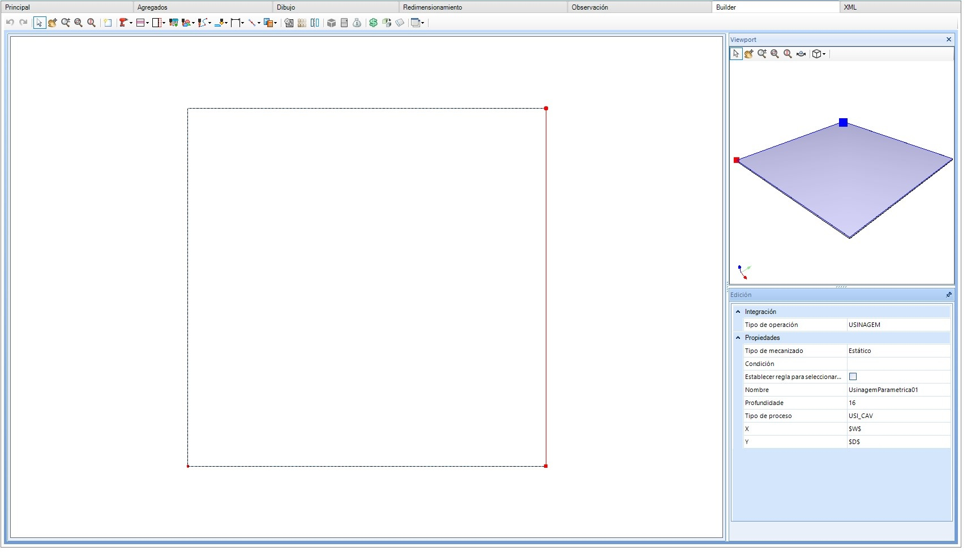Select the pointer tool in the main toolbar
This screenshot has width=967, height=560.
pyautogui.click(x=39, y=23)
